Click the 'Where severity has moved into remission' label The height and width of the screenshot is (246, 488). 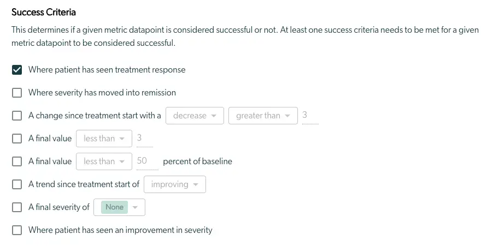pyautogui.click(x=102, y=93)
